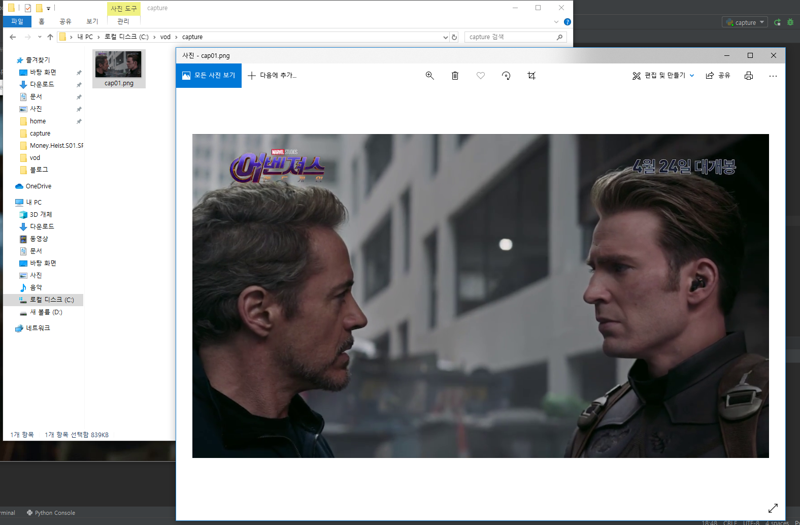Expand the address bar history dropdown
Viewport: 800px width, 525px height.
(445, 37)
